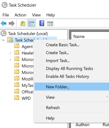This screenshot has width=109, height=128.
Task: Toggle the Show/Hide Console Tree icon
Action: click(x=31, y=24)
